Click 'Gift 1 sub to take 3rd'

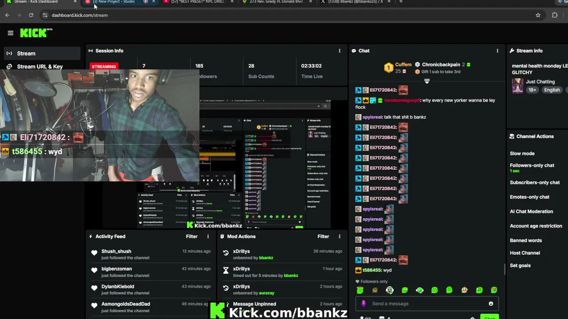[441, 72]
